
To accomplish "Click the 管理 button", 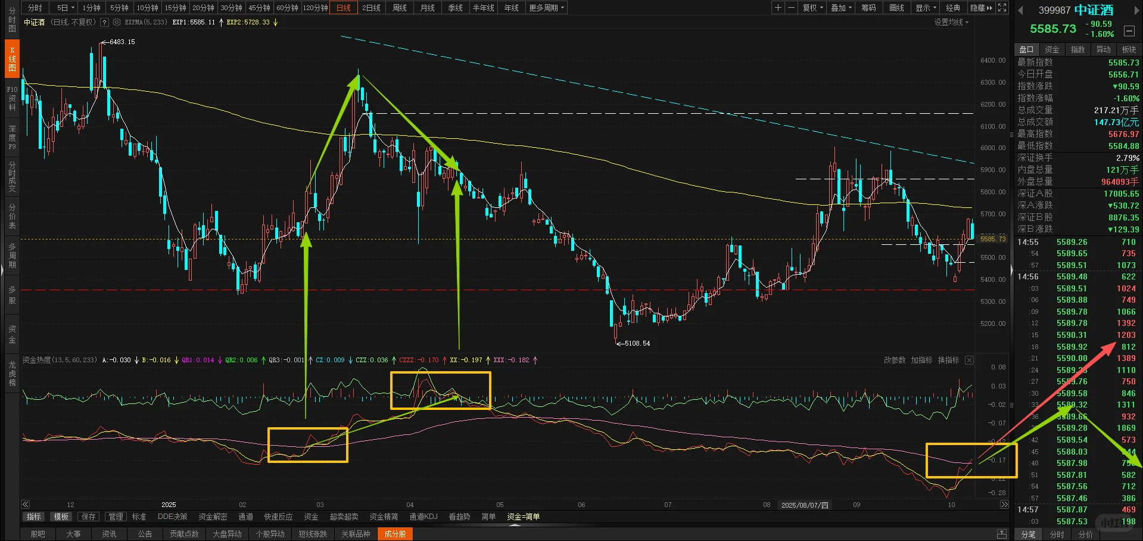I will click(116, 517).
